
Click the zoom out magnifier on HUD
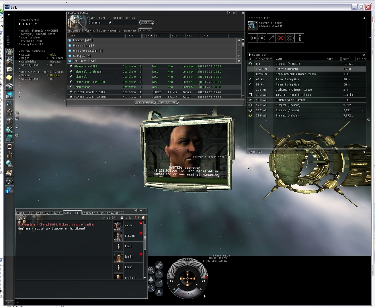coord(151,287)
